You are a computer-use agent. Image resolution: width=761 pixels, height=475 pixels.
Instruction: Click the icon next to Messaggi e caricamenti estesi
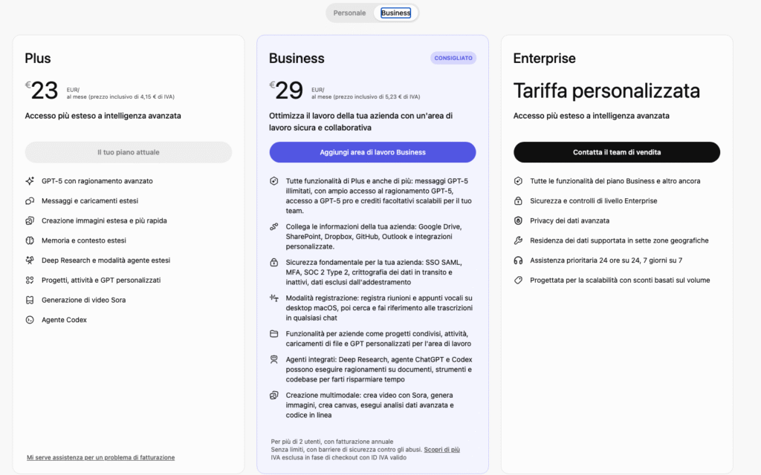point(30,200)
